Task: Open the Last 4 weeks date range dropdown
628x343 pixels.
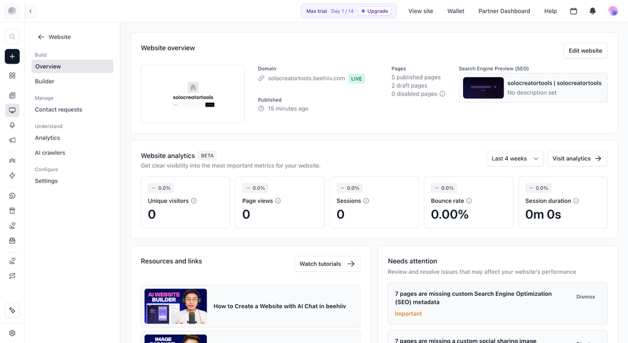Action: point(515,159)
